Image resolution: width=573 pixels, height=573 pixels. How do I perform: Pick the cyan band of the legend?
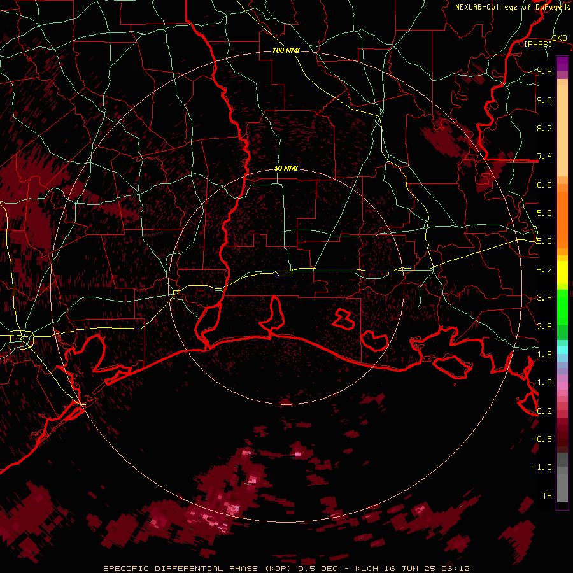tap(562, 350)
